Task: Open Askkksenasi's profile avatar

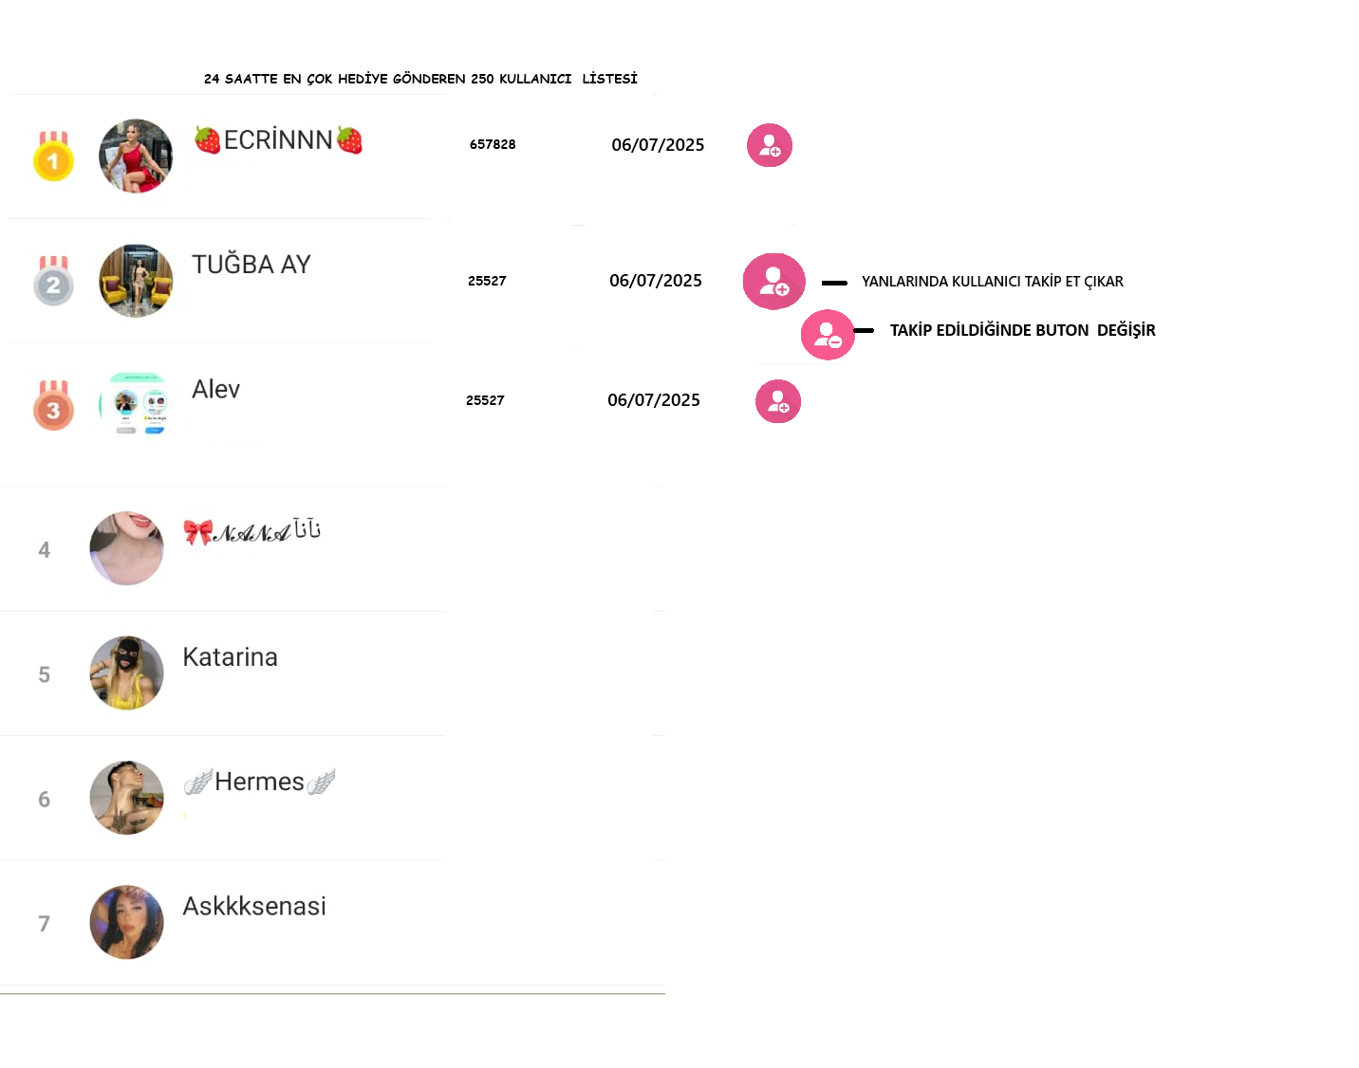Action: pos(126,922)
